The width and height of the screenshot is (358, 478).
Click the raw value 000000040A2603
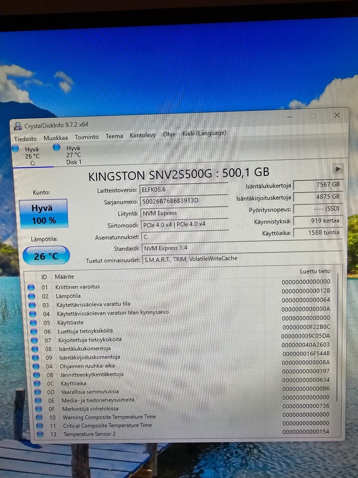pyautogui.click(x=306, y=345)
